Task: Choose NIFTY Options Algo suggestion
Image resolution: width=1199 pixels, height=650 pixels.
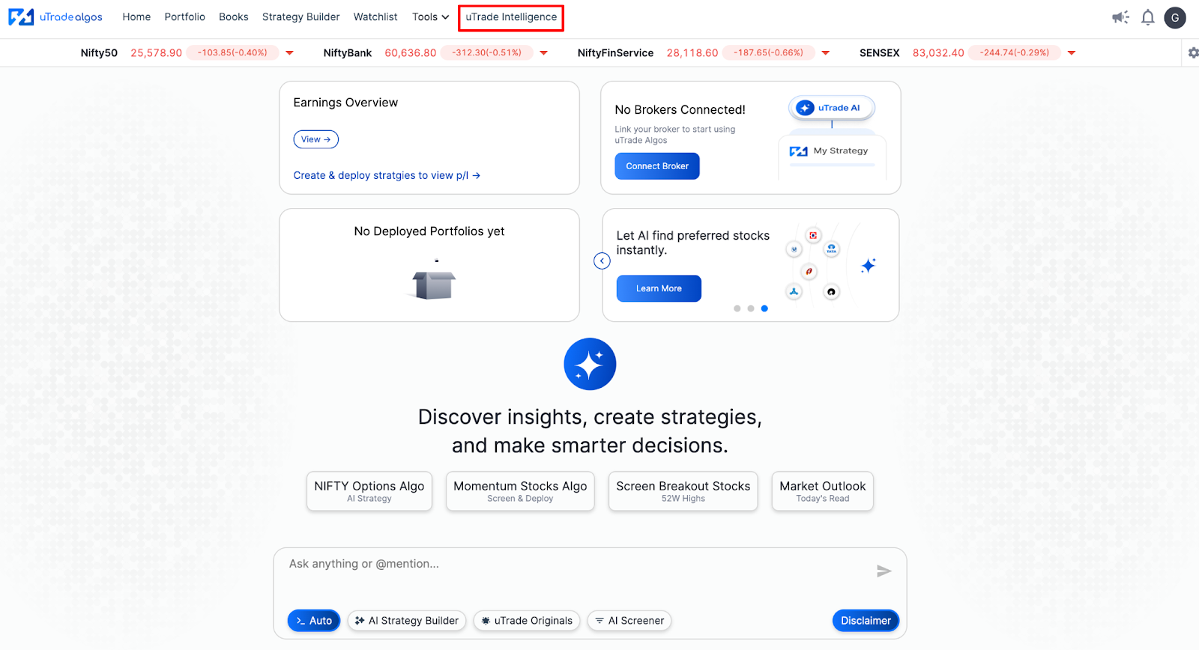Action: [x=369, y=491]
